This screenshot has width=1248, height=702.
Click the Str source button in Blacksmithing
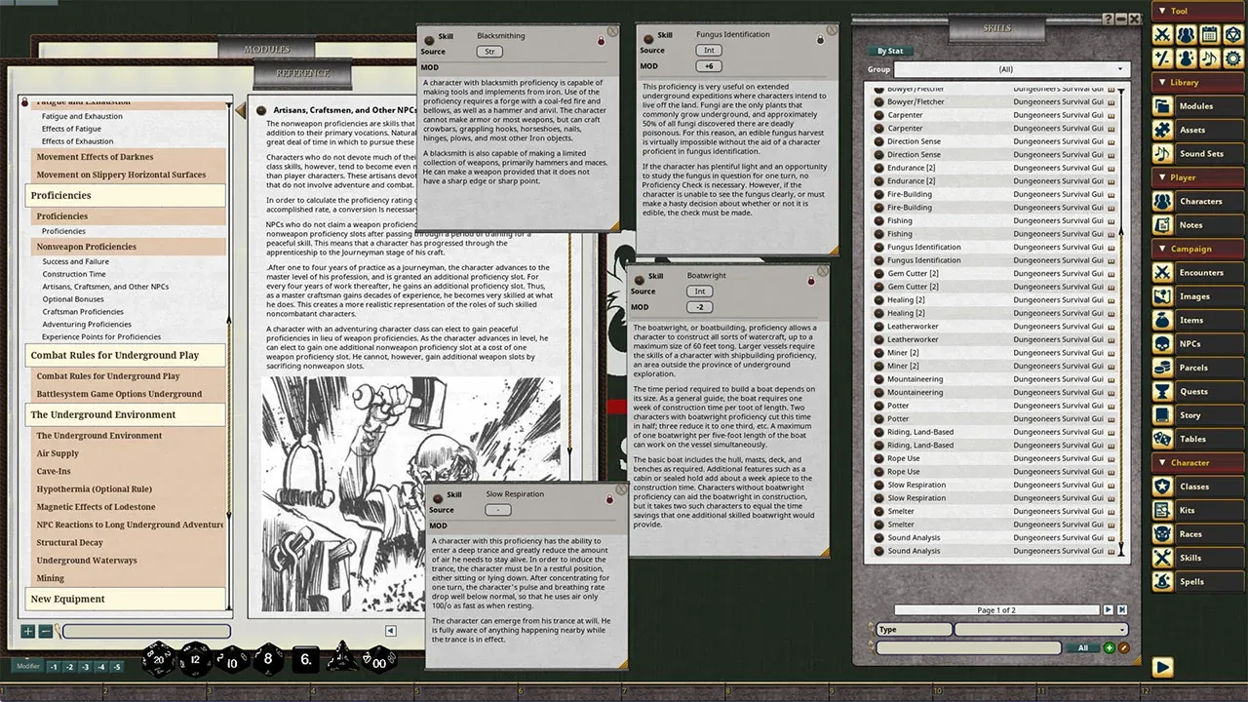coord(489,52)
